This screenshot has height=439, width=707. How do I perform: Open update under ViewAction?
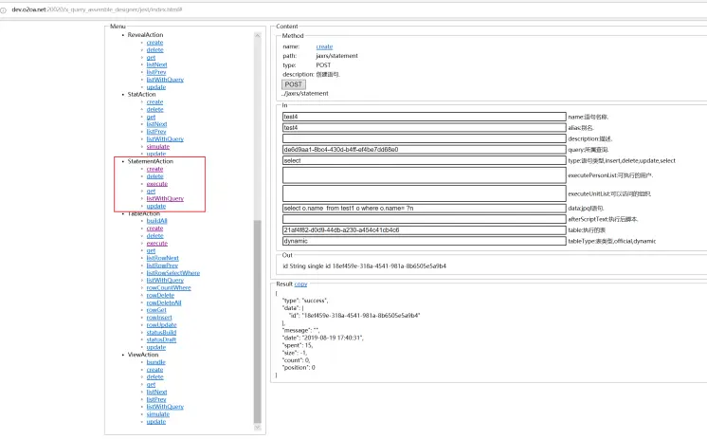pos(156,422)
